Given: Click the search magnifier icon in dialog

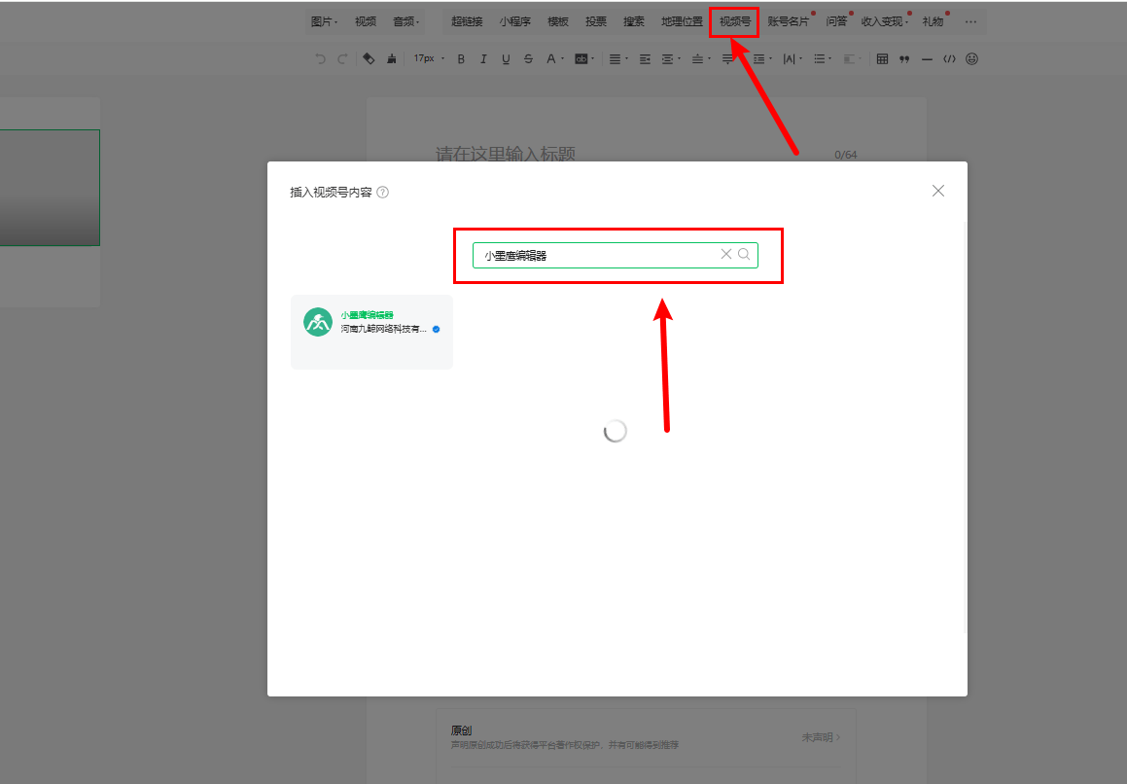Looking at the screenshot, I should click(744, 255).
